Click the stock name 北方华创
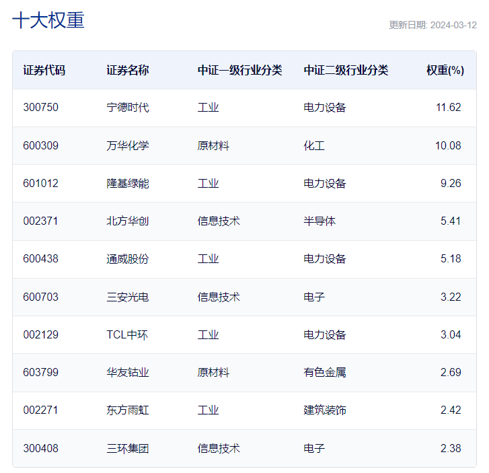This screenshot has width=489, height=473. click(128, 221)
